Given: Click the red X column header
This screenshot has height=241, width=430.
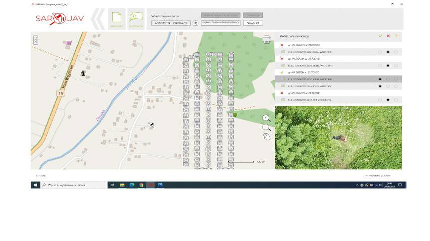Looking at the screenshot, I should pyautogui.click(x=388, y=36).
